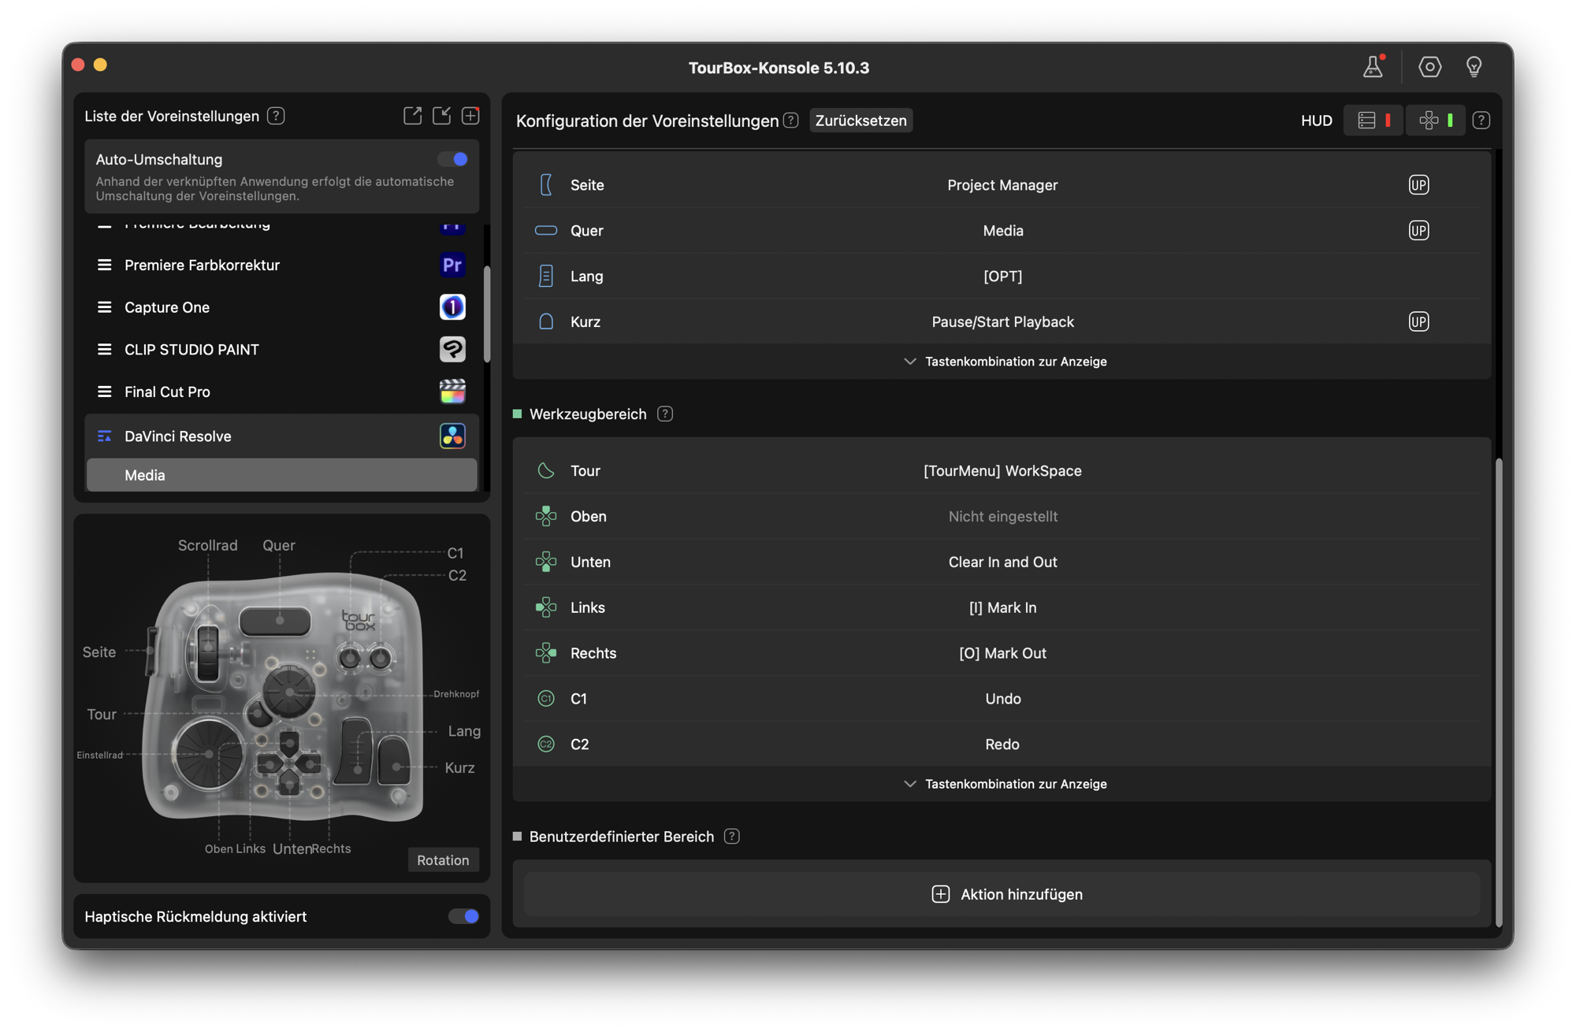Click the HUD help question mark icon

click(x=1481, y=121)
